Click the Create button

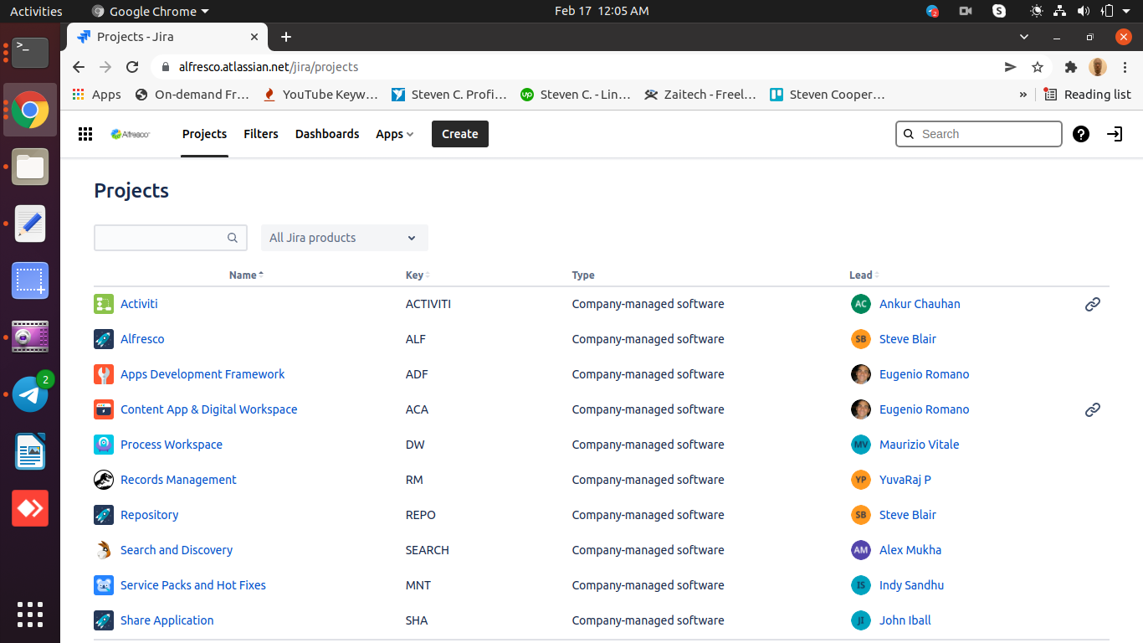(x=460, y=134)
